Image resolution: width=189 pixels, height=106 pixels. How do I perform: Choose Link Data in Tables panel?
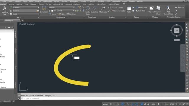pyautogui.click(x=140, y=11)
